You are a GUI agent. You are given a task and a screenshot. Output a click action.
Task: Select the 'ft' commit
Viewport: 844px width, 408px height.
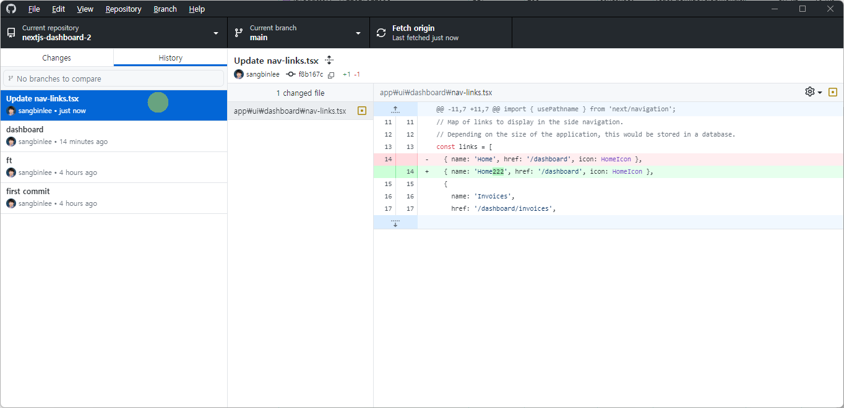(114, 167)
